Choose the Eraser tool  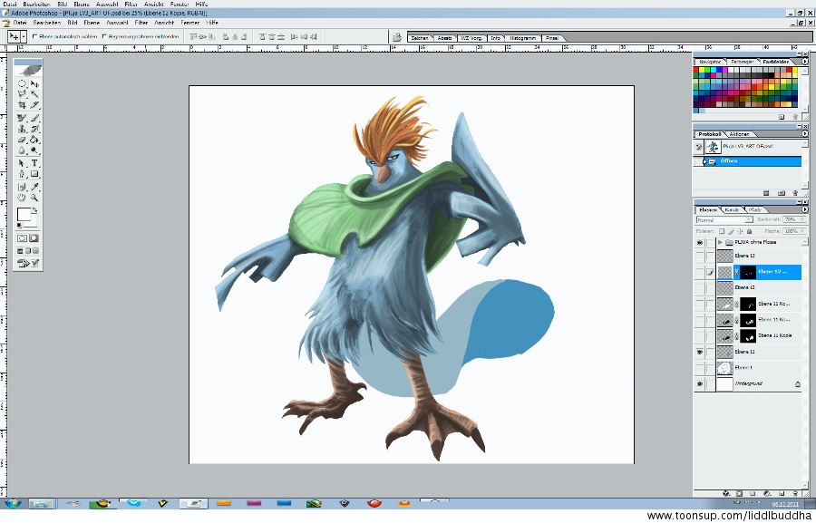coord(23,140)
